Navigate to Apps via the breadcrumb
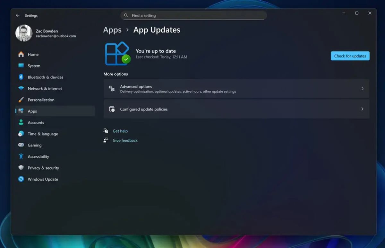The height and width of the screenshot is (248, 385). (112, 30)
